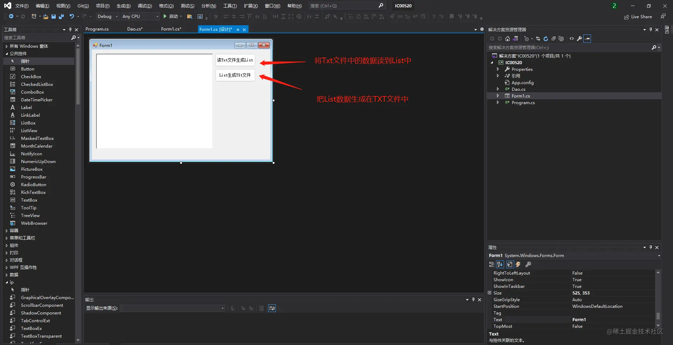
Task: Open the output source dropdown
Action: (172, 308)
